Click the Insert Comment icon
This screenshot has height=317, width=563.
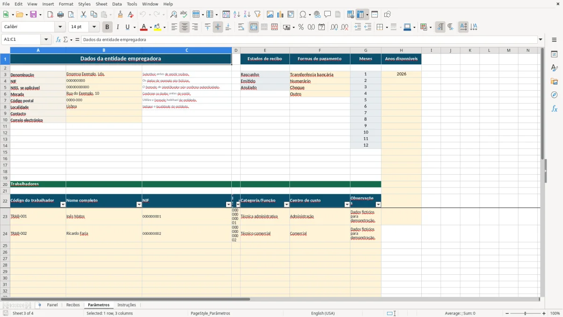pos(327,15)
